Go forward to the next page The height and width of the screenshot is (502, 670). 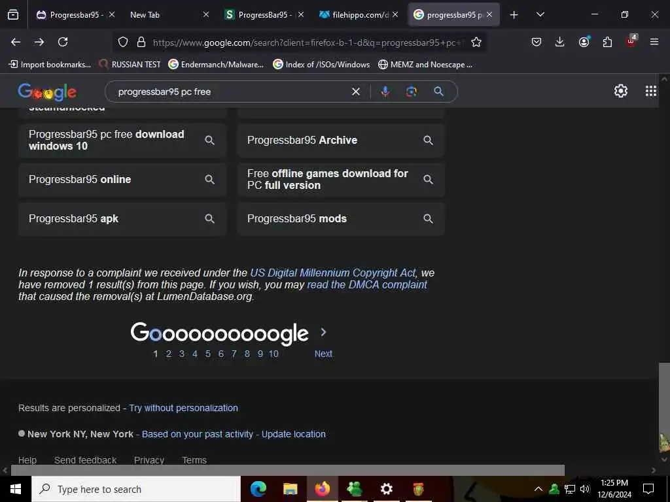[x=39, y=42]
